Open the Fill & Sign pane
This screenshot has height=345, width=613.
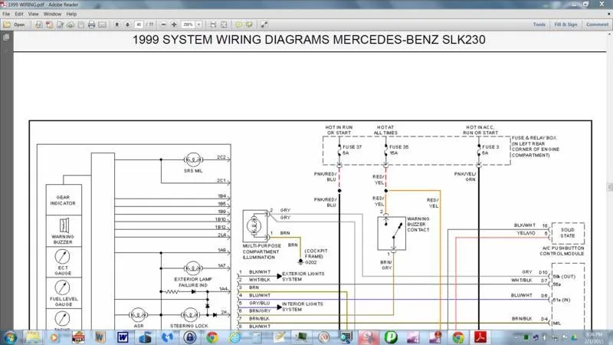pyautogui.click(x=565, y=25)
